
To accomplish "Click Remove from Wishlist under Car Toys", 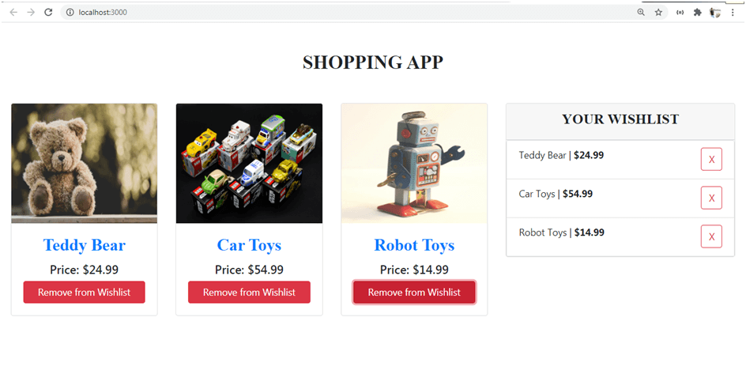I will click(249, 293).
